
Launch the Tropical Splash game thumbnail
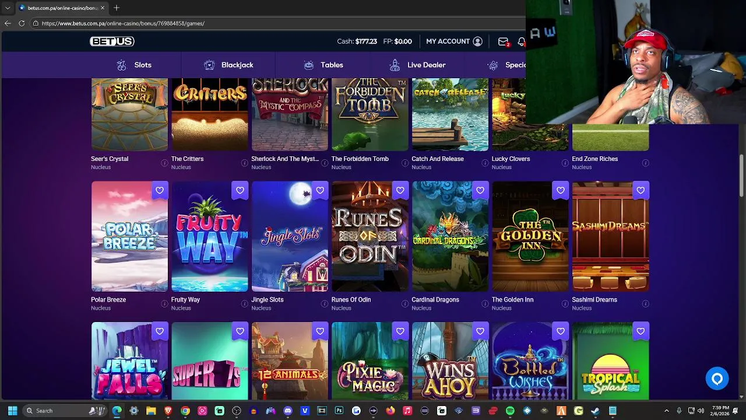pyautogui.click(x=610, y=361)
